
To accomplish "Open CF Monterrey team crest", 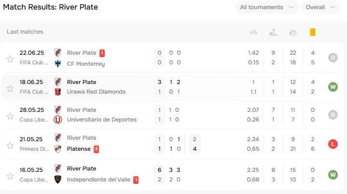I will coord(58,64).
